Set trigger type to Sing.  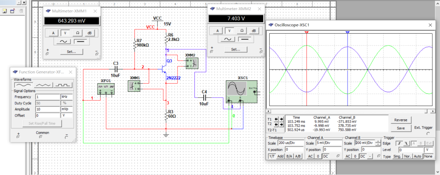[397, 156]
